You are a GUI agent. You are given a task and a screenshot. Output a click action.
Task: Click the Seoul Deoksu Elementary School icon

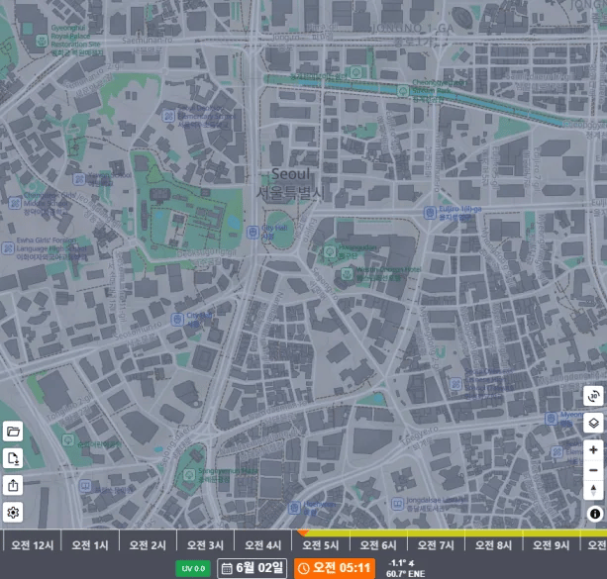point(168,116)
